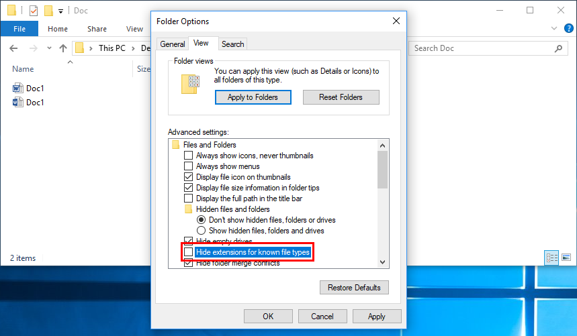Open Help with the blue question mark
This screenshot has height=336, width=577.
point(568,29)
